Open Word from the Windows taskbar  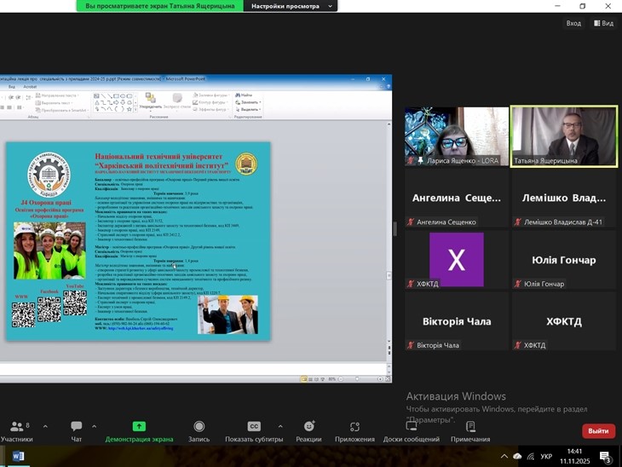[19, 457]
